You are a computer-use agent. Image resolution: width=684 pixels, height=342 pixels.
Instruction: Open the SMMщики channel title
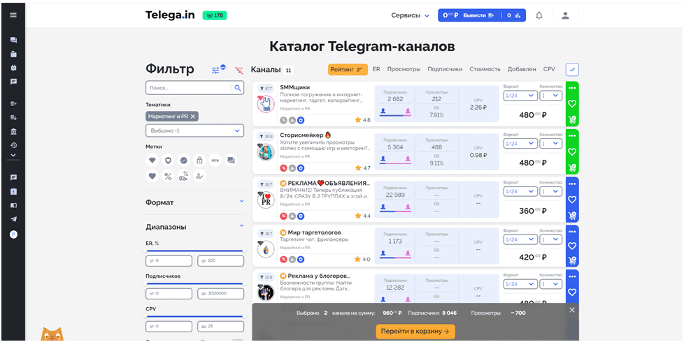click(x=295, y=87)
